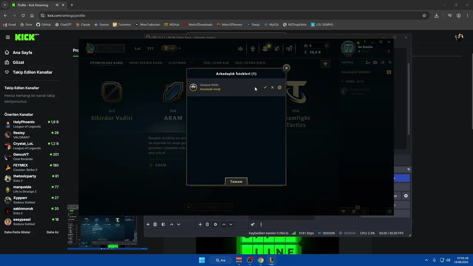Open OBS scene filters icon
This screenshot has height=266, width=473.
163,224
